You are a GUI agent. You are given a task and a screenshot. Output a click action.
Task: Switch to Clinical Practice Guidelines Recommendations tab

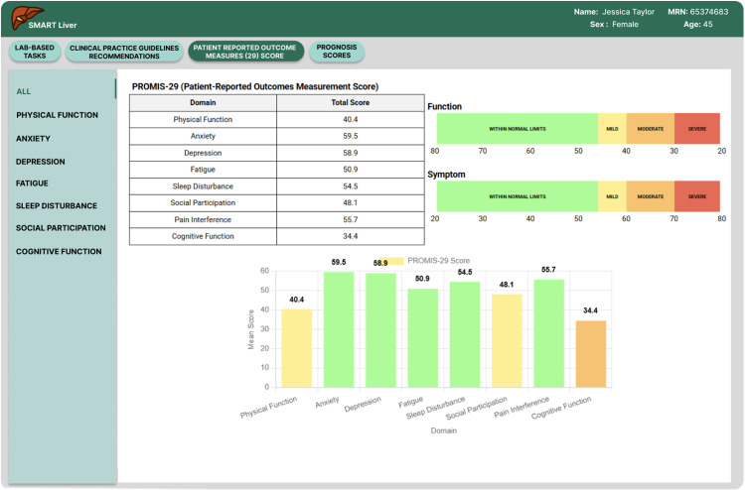124,53
